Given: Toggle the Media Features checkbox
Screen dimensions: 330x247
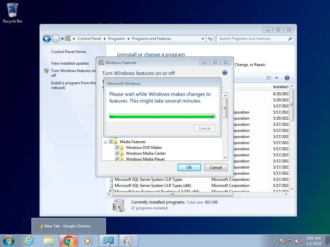Looking at the screenshot, I should 111,142.
